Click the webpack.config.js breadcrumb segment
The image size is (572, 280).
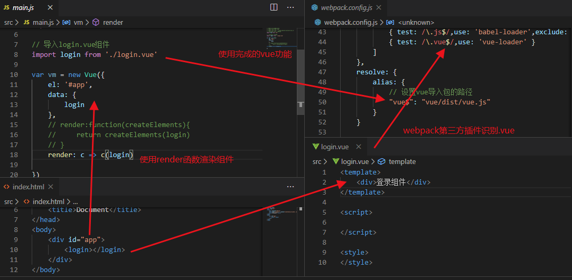point(346,22)
